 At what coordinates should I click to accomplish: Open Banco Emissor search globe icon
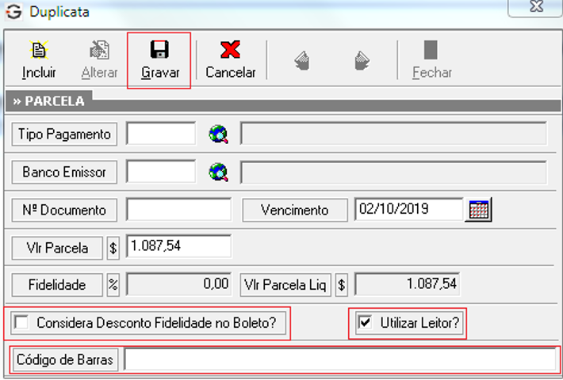point(218,173)
